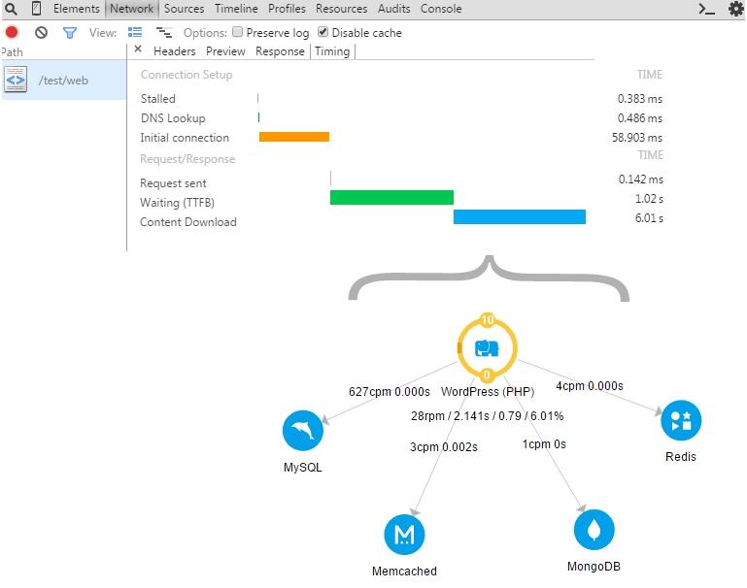Open the Timeline panel tab
This screenshot has height=588, width=747.
click(236, 9)
